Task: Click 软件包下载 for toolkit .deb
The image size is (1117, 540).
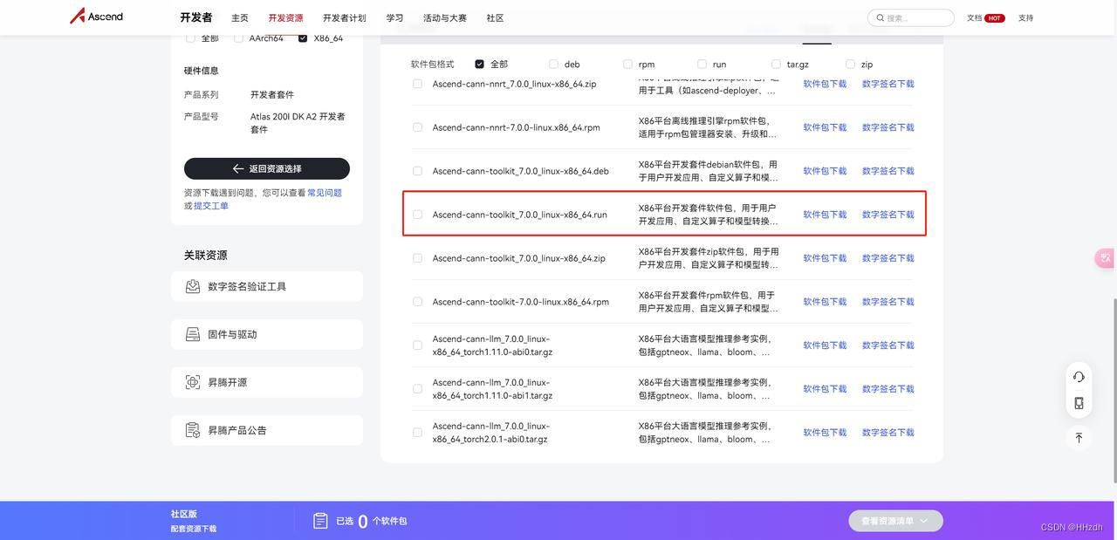Action: coord(825,171)
